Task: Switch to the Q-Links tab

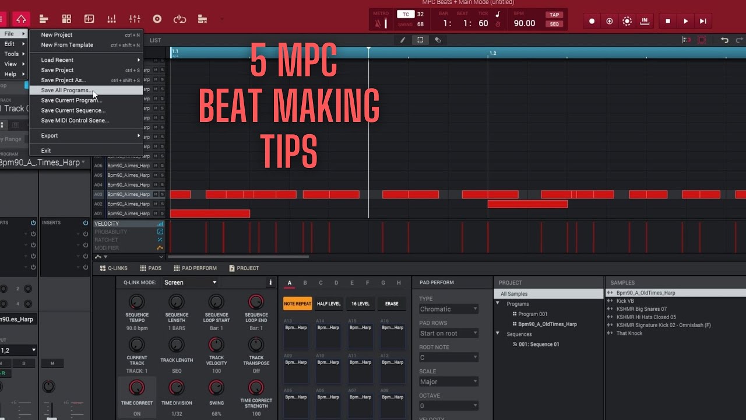Action: pyautogui.click(x=113, y=268)
